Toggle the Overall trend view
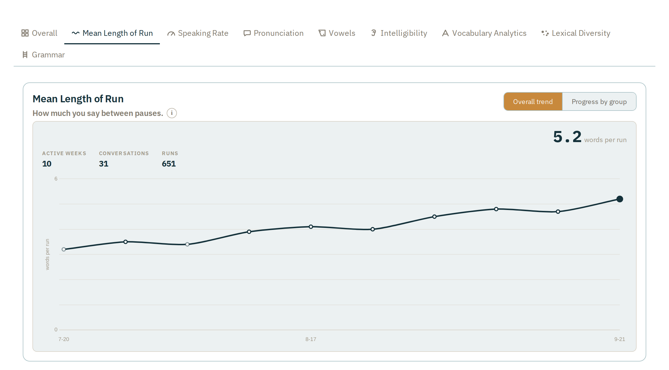This screenshot has height=370, width=669. coord(533,101)
